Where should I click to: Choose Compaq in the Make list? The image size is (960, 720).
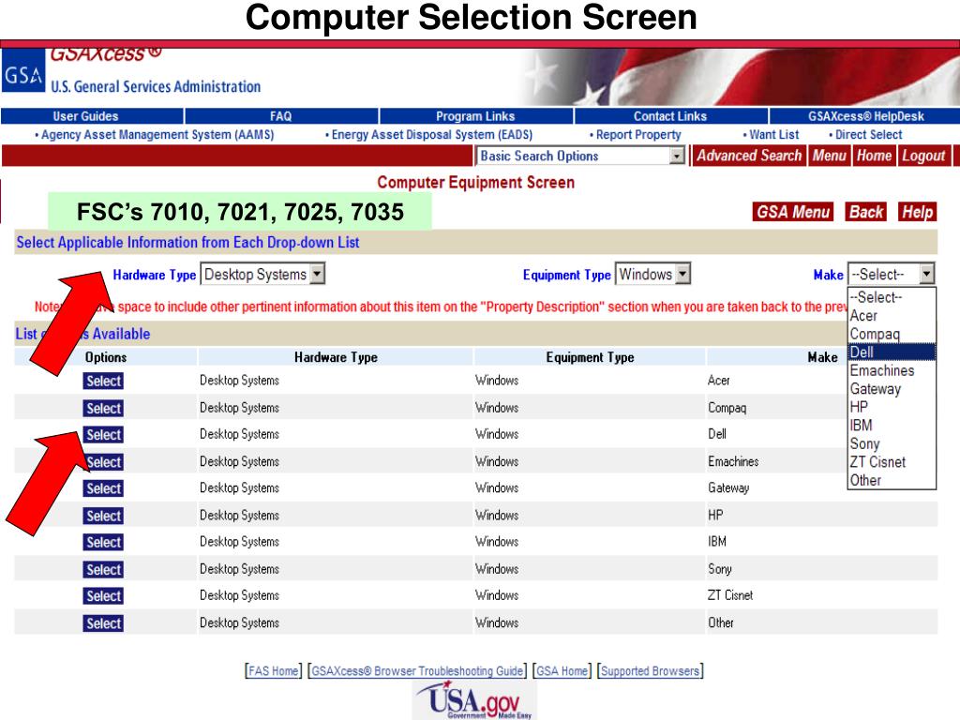[892, 335]
